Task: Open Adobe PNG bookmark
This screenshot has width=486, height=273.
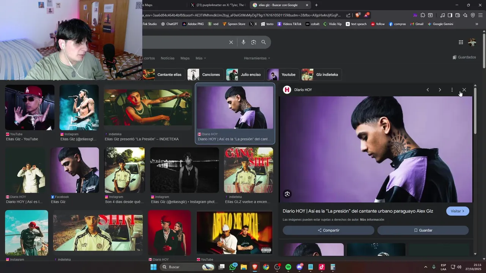Action: [193, 24]
